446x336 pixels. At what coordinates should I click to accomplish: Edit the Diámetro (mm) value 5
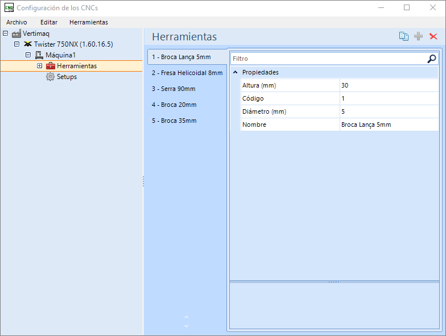coord(389,111)
